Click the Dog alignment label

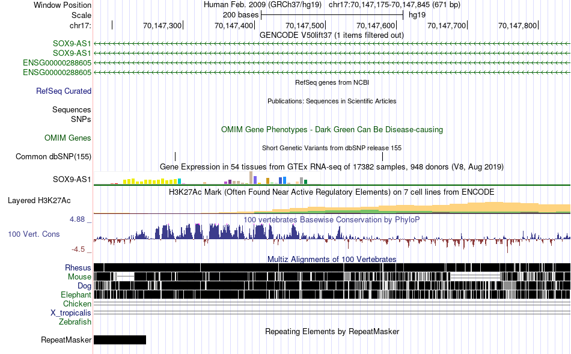tap(84, 286)
